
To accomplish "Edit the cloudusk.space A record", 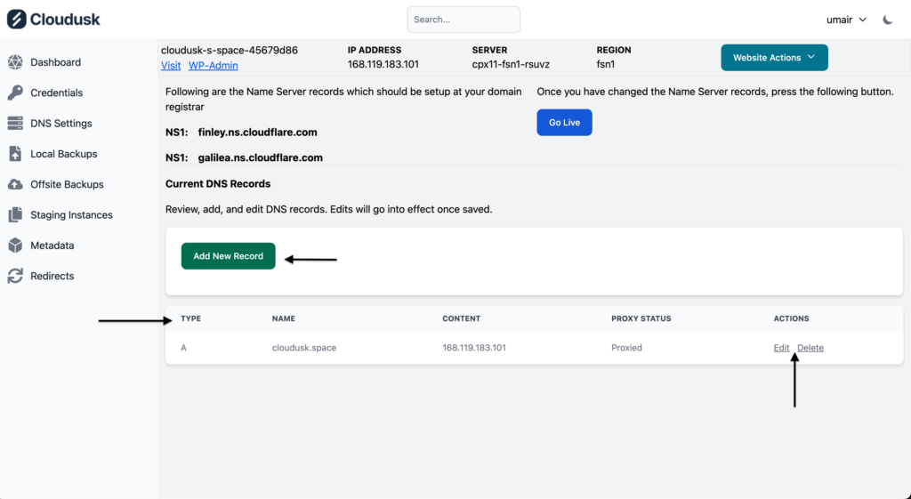I will pos(781,348).
